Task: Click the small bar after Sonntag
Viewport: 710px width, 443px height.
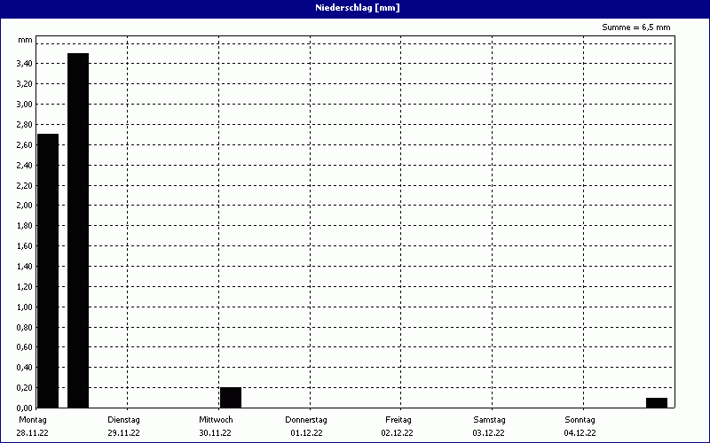Action: pyautogui.click(x=657, y=403)
